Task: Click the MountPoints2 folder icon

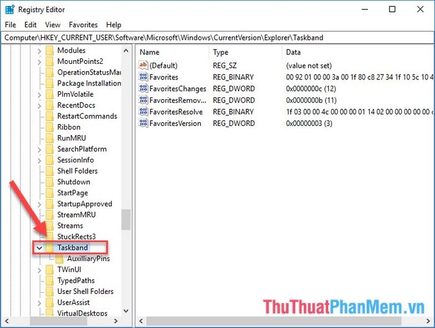Action: point(50,61)
